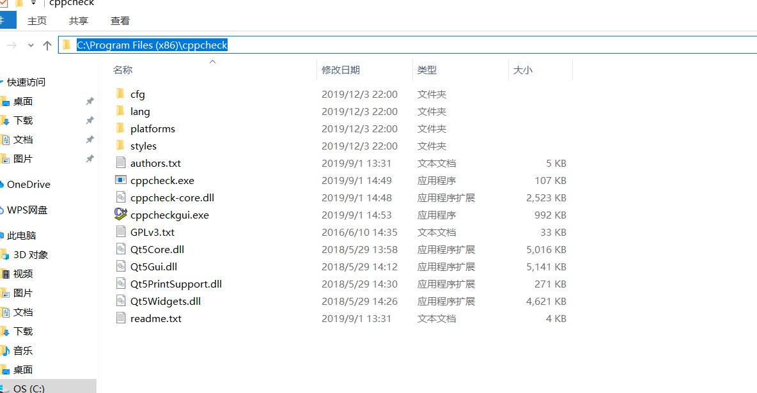Screen dimensions: 757x393
Task: Unpin 下载 with its pin icon
Action: (x=90, y=120)
